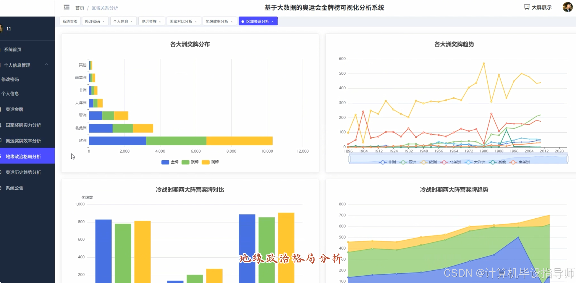
Task: Collapse the 个人信息管理 submenu chevron
Action: (x=47, y=64)
